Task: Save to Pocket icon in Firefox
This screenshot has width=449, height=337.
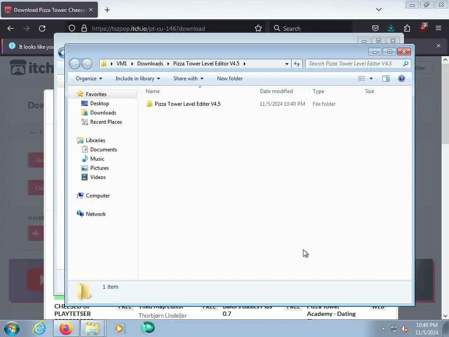Action: [x=375, y=29]
